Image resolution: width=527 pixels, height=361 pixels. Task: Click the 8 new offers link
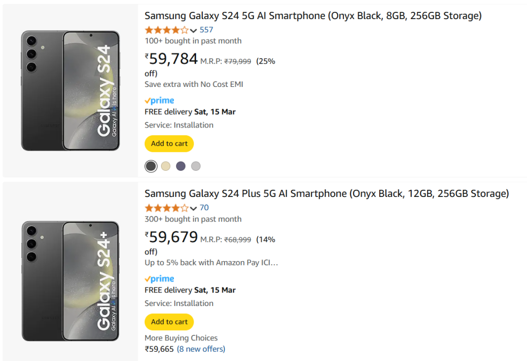[201, 349]
